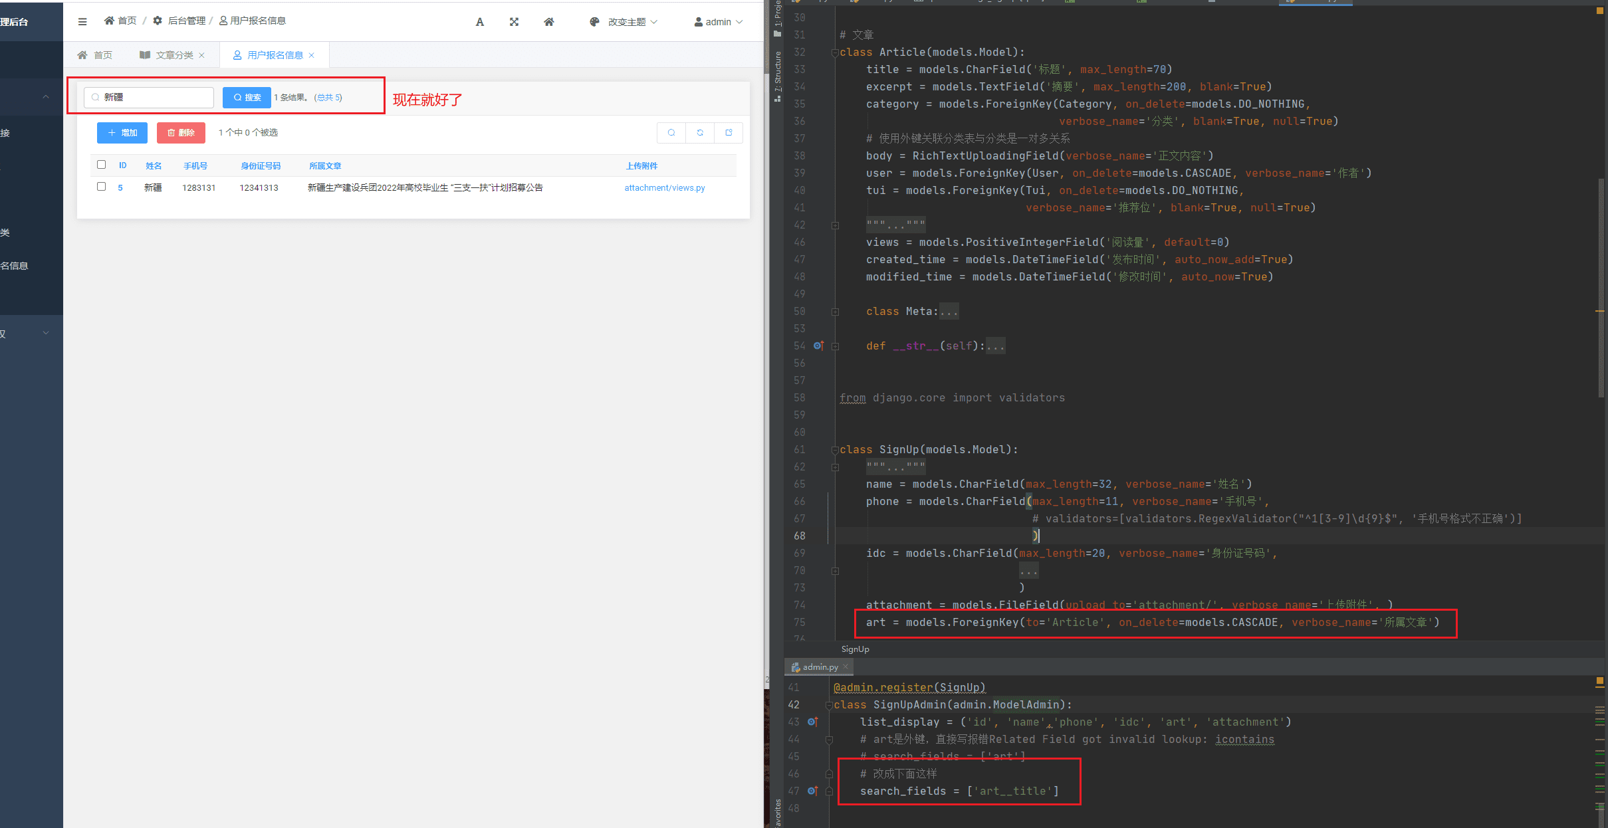The width and height of the screenshot is (1608, 828).
Task: Click the gutter icon at admin.py line 43
Action: click(812, 722)
